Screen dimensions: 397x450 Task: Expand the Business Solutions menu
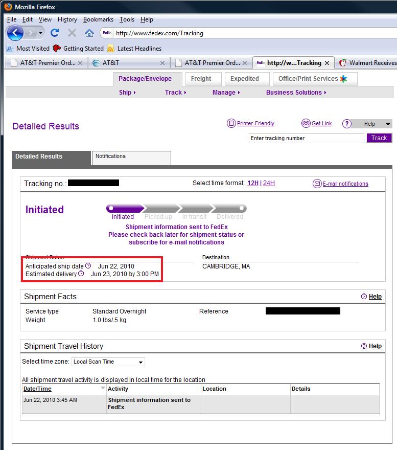click(296, 93)
